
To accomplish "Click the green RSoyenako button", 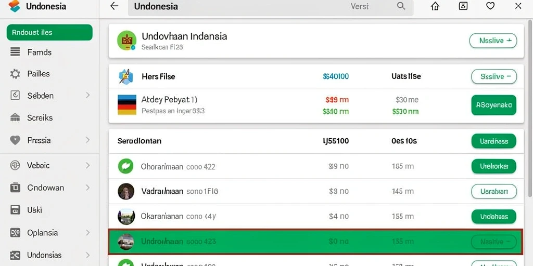I will (x=494, y=105).
